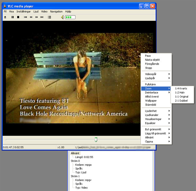
Task: Select Paus in the context menu
Action: 156,56
